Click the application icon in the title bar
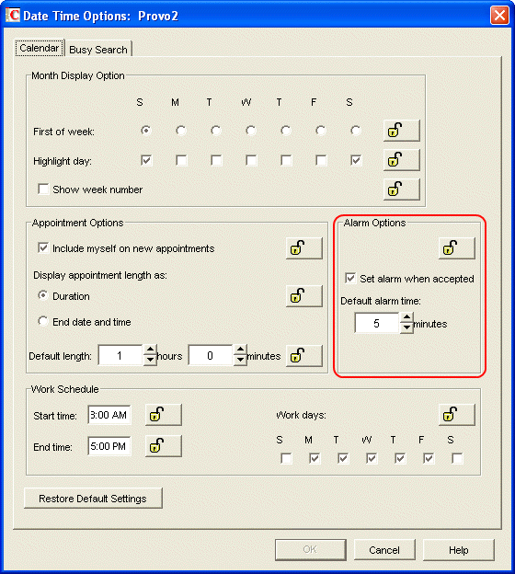 click(x=13, y=16)
